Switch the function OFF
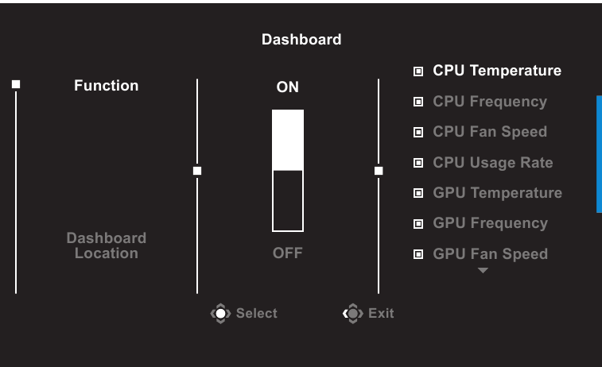The height and width of the screenshot is (367, 602). (x=287, y=253)
